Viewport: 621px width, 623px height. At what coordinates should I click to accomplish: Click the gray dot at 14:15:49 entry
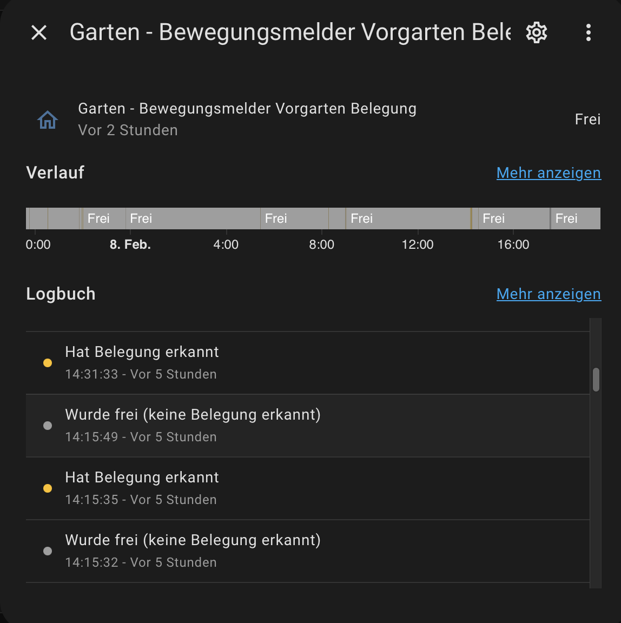tap(48, 426)
